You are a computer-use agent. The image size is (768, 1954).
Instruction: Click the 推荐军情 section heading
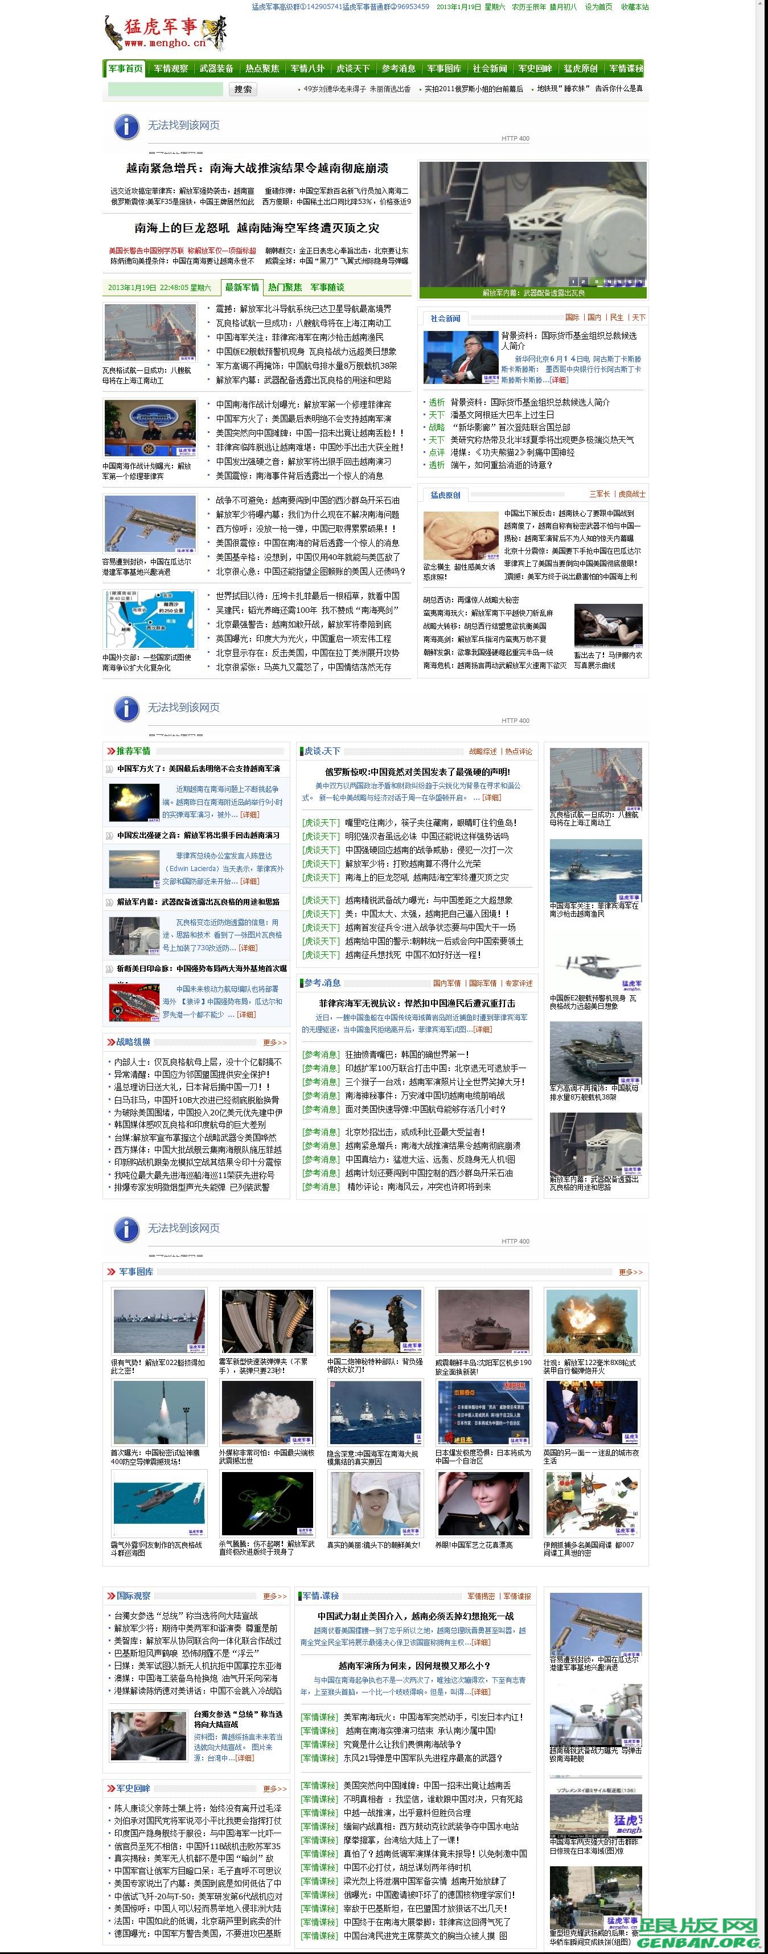[133, 751]
